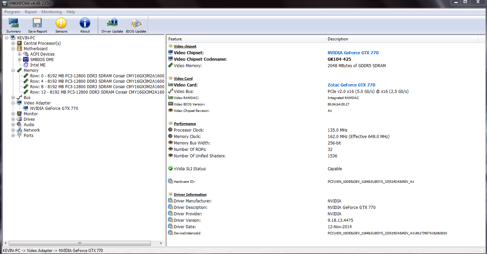Viewport: 487px width, 254px height.
Task: Click the Audio node icon
Action: (x=19, y=124)
